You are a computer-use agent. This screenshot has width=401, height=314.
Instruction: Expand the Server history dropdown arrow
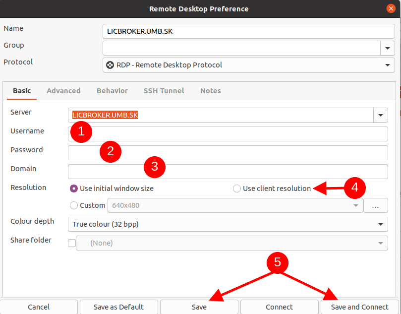click(381, 115)
